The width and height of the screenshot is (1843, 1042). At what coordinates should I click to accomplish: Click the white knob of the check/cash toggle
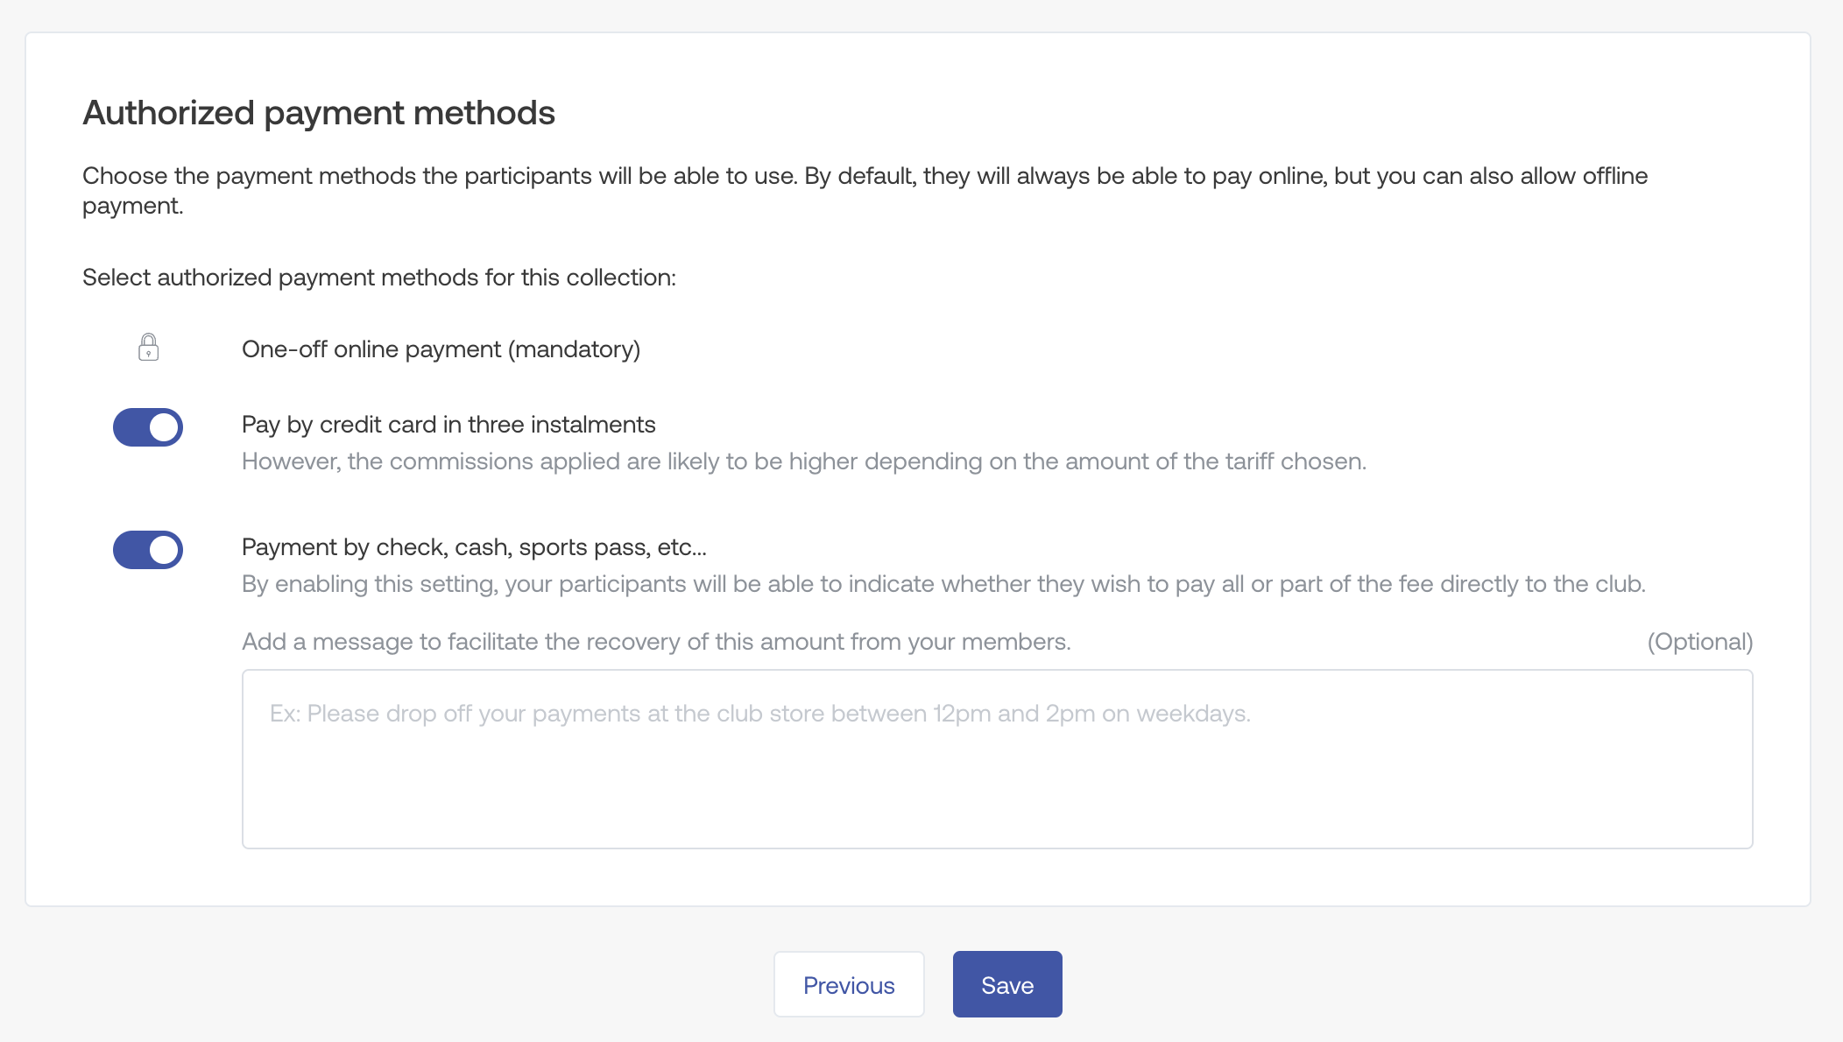click(x=164, y=550)
